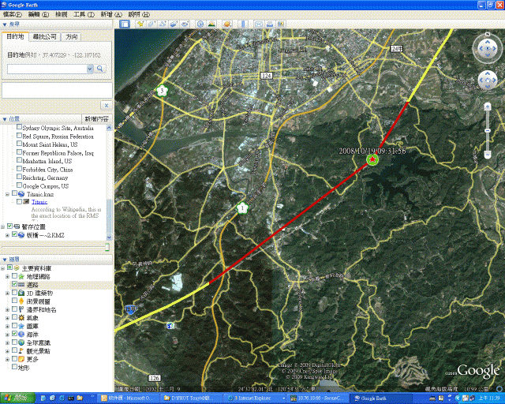Select the add polygon tool
Viewport: 505px width, 404px height.
[x=151, y=24]
